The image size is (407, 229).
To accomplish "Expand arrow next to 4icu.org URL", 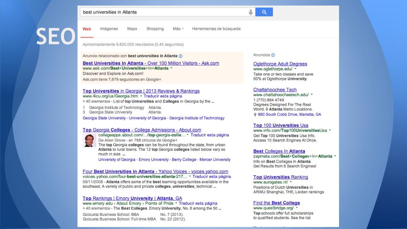I will [x=141, y=96].
